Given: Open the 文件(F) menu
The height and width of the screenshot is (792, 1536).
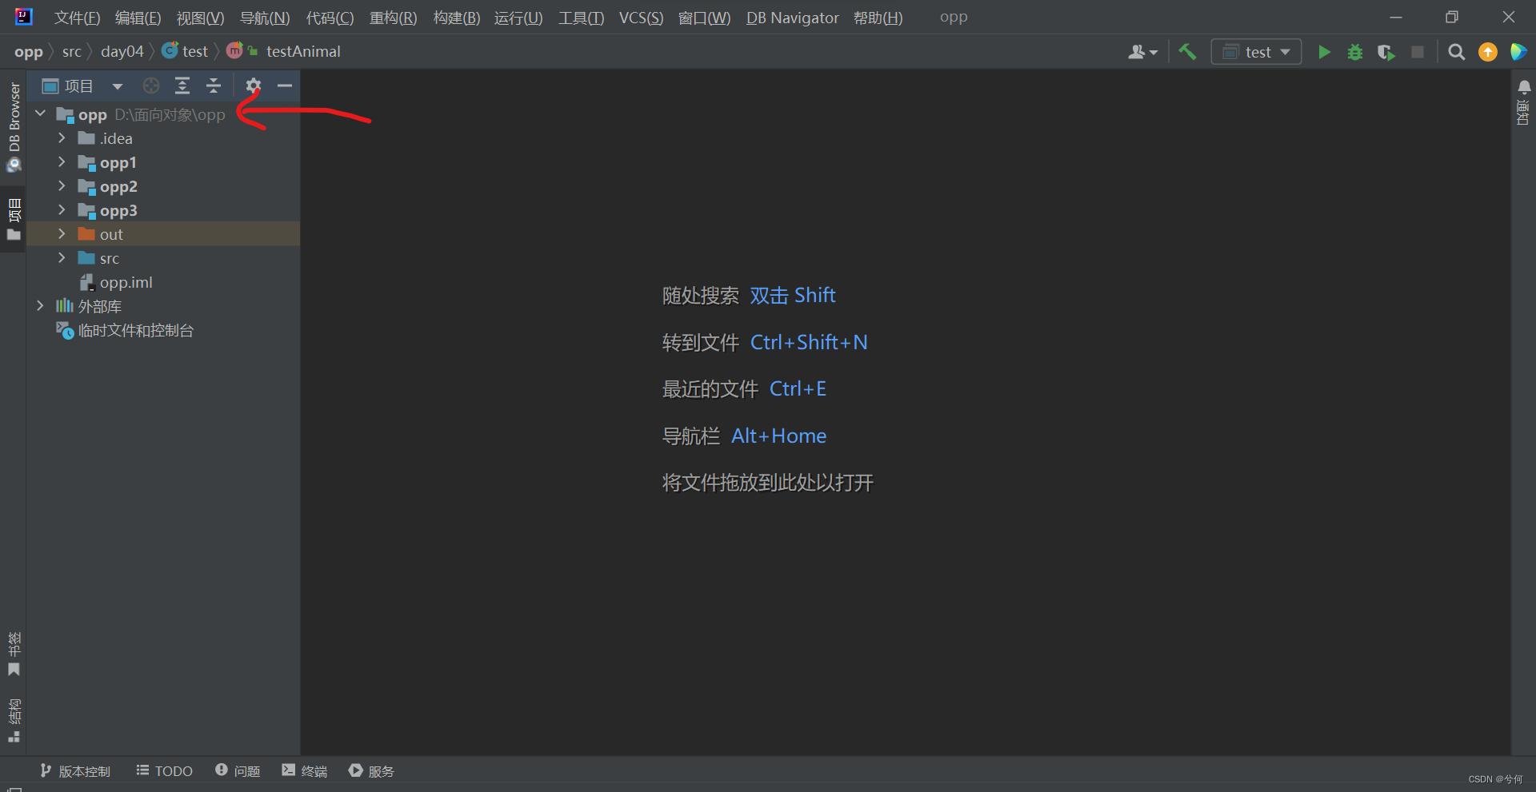Looking at the screenshot, I should tap(77, 18).
